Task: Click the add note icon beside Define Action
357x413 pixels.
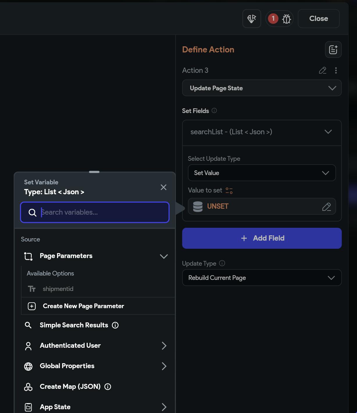Action: tap(333, 50)
